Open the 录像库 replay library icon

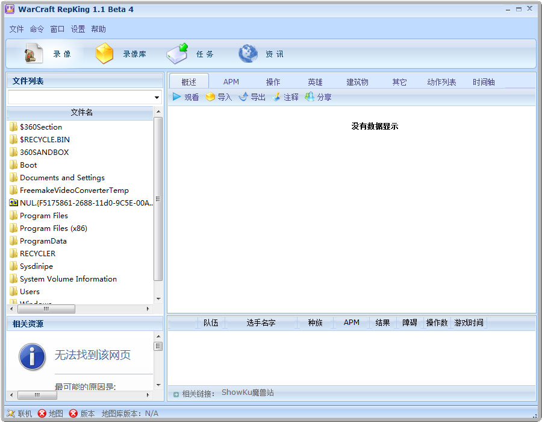tap(104, 54)
